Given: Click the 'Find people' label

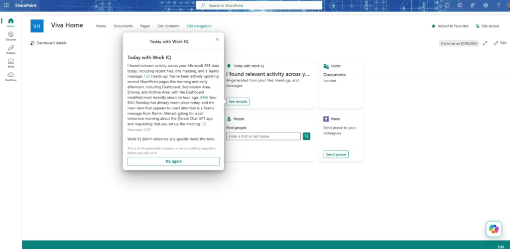Looking at the screenshot, I should click(236, 128).
